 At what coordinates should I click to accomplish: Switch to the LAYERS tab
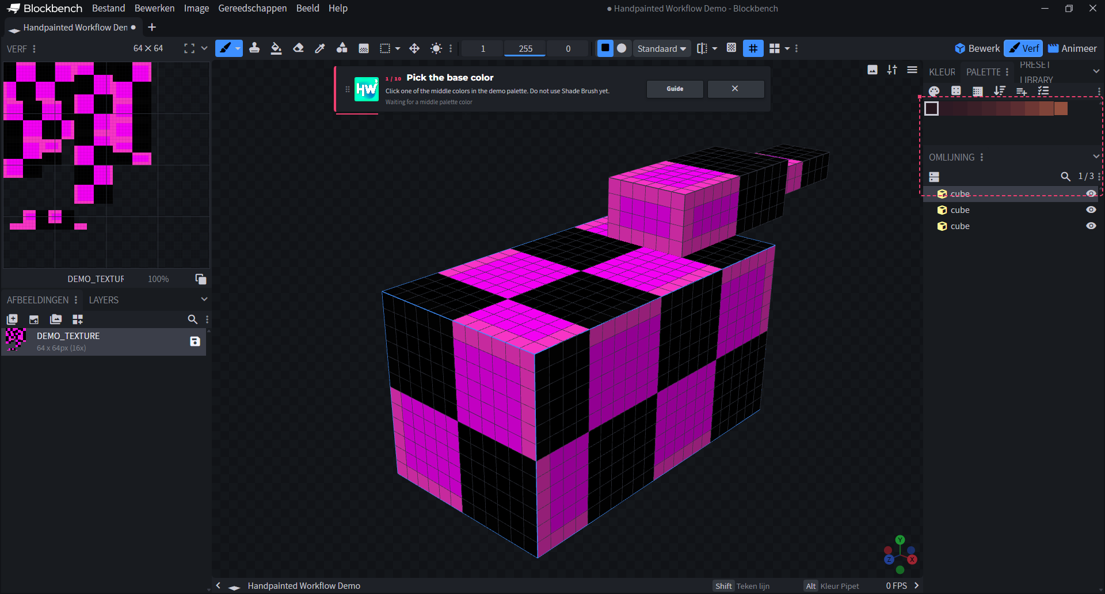pyautogui.click(x=104, y=300)
